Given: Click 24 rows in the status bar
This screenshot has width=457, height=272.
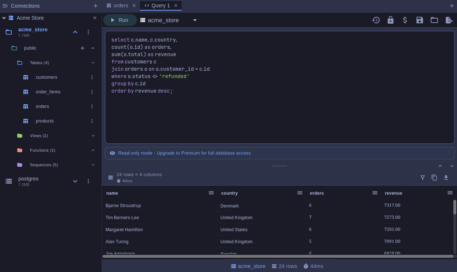Looking at the screenshot, I should (284, 266).
